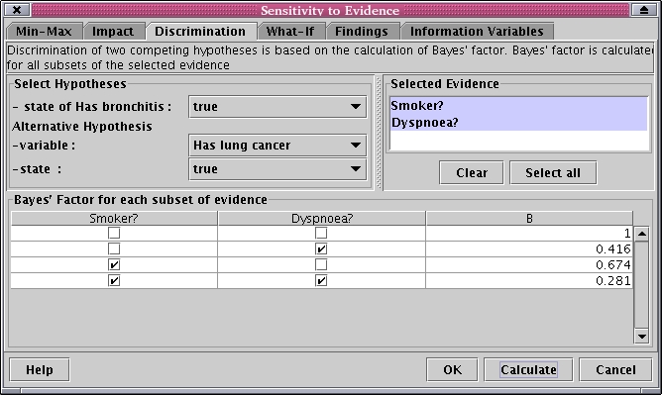This screenshot has width=662, height=395.
Task: Click the Clear evidence button
Action: tap(472, 173)
